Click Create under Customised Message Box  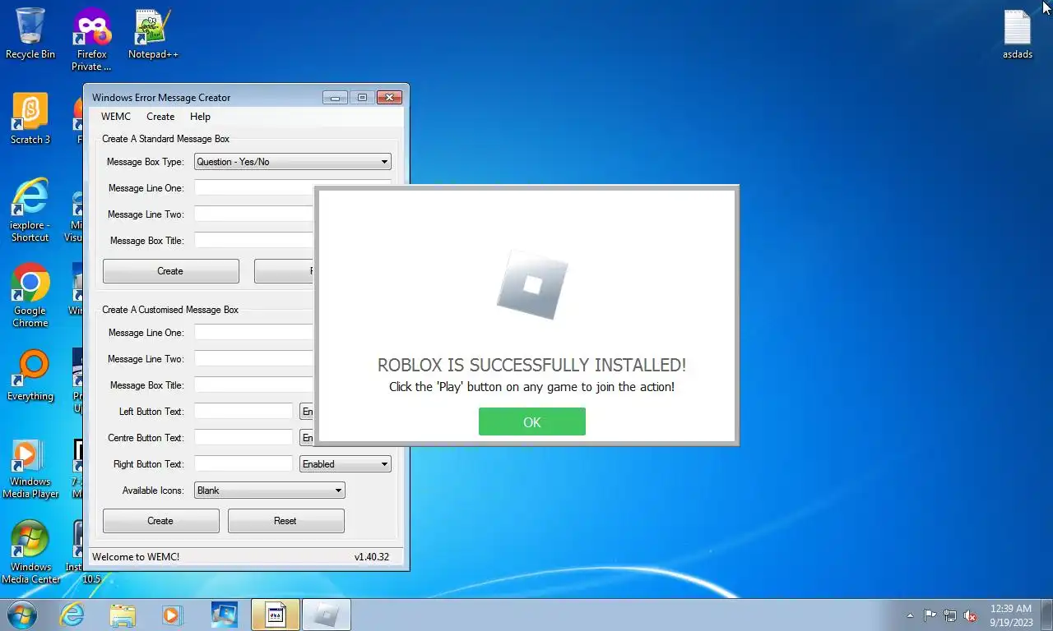160,521
